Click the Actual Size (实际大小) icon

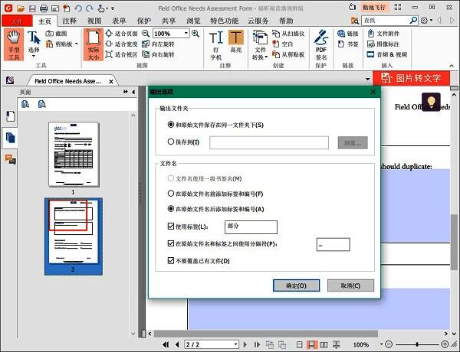coord(93,44)
